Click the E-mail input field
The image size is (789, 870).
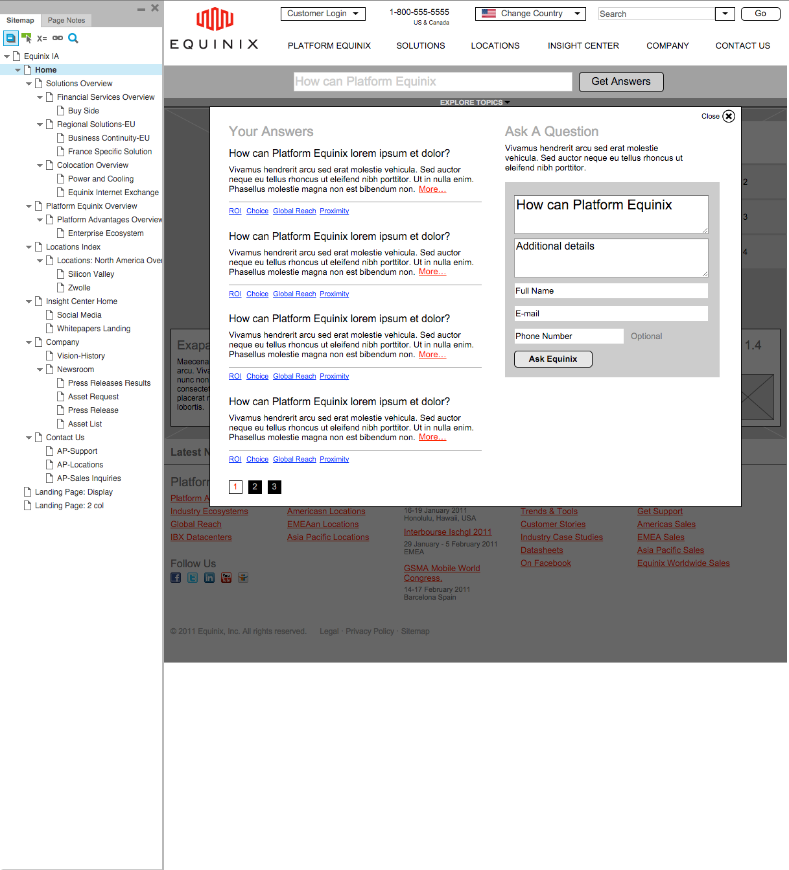611,314
